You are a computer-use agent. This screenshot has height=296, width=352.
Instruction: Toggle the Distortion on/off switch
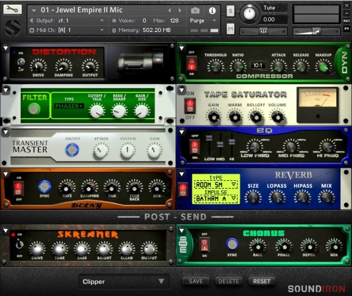pyautogui.click(x=21, y=62)
